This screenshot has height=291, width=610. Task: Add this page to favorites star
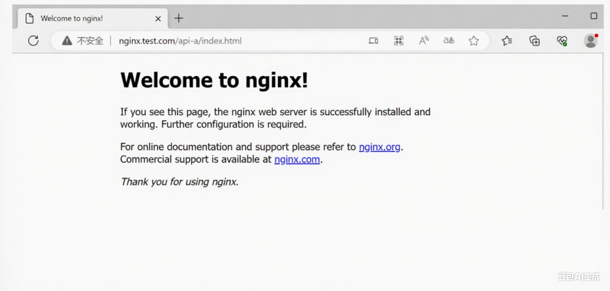click(474, 41)
